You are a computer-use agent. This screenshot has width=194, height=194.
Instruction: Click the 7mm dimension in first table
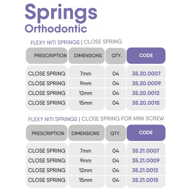85,74
